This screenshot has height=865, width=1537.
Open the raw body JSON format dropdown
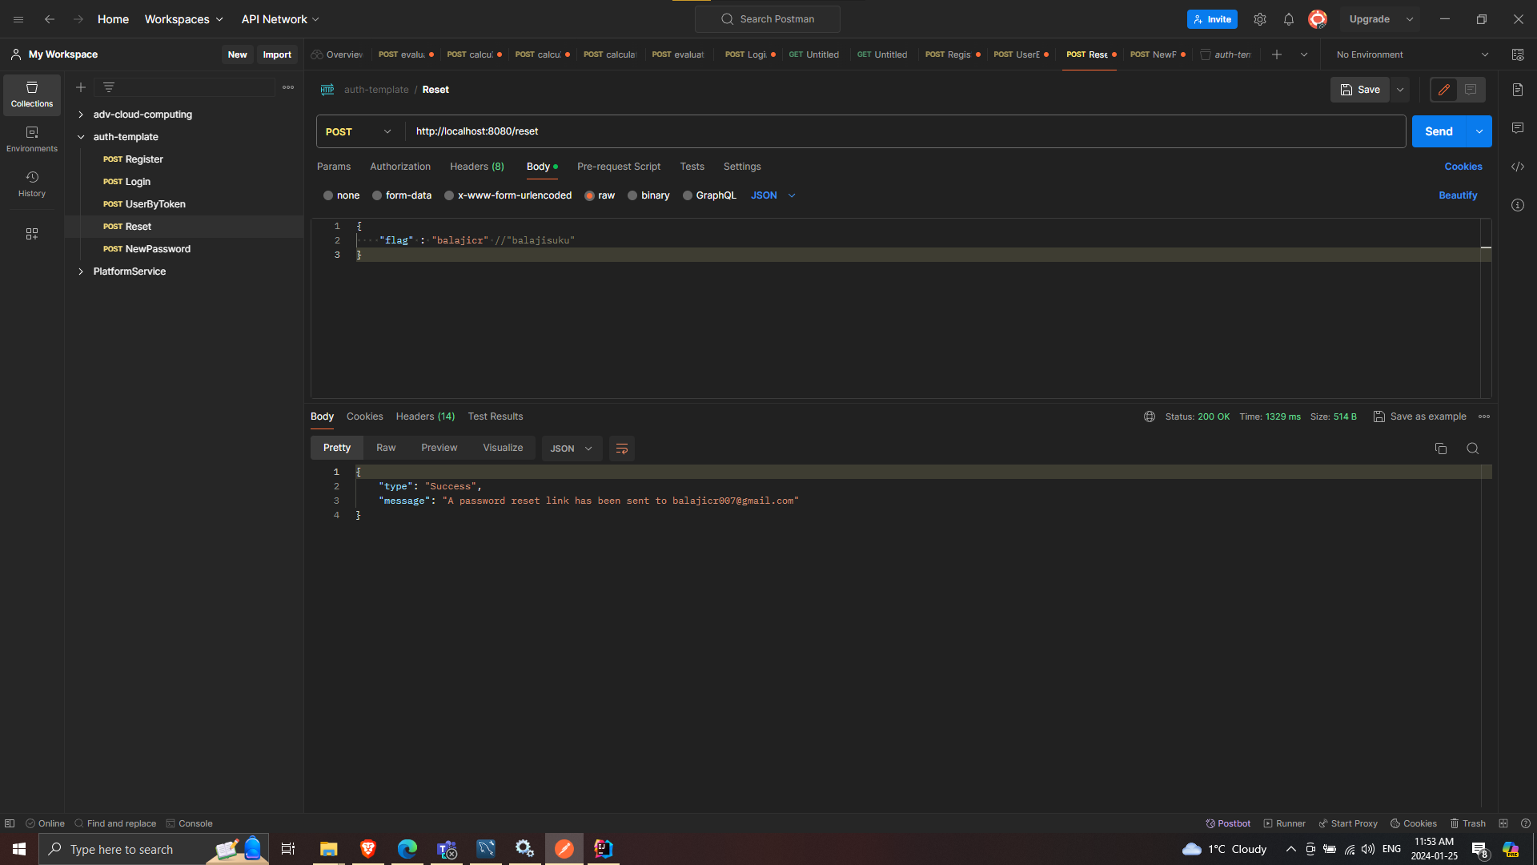coord(773,195)
